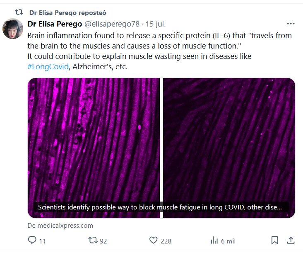The width and height of the screenshot is (303, 253).
Task: View post analytics bar-chart icon
Action: click(x=214, y=241)
